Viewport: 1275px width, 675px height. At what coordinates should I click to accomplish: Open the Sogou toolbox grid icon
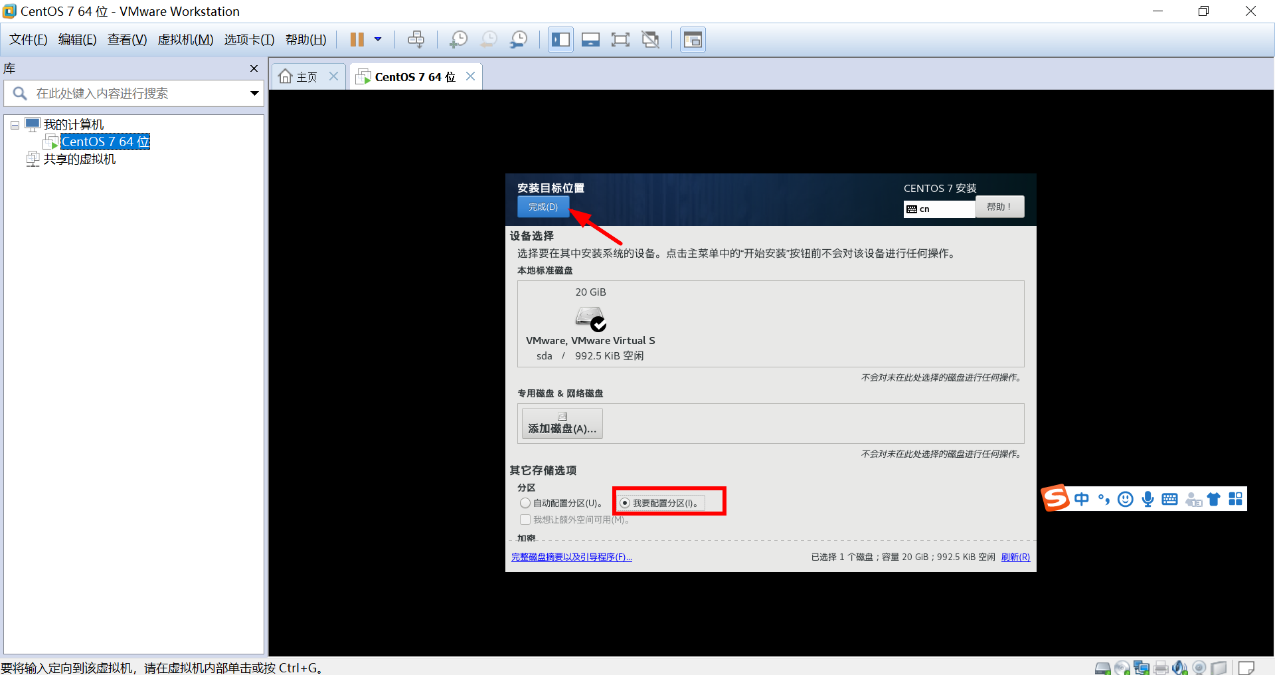click(x=1236, y=499)
